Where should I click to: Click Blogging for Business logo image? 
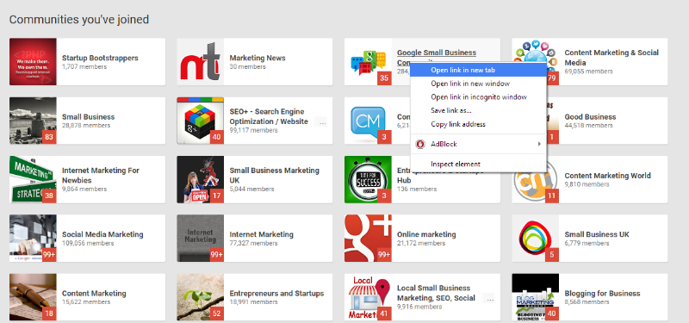[535, 297]
